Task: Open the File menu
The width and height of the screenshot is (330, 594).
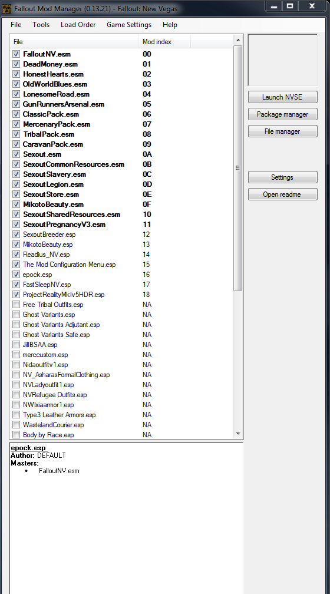Action: point(16,25)
